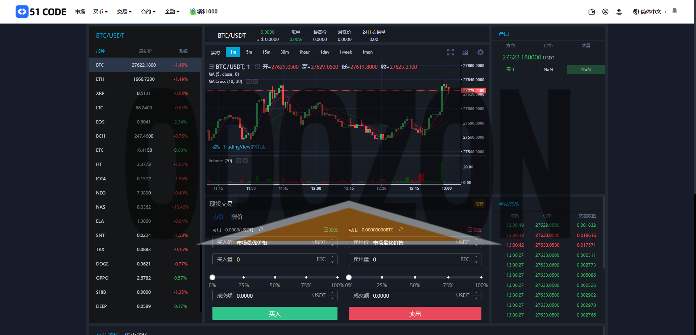696x335 pixels.
Task: Open the wallet icon in header
Action: coord(592,12)
